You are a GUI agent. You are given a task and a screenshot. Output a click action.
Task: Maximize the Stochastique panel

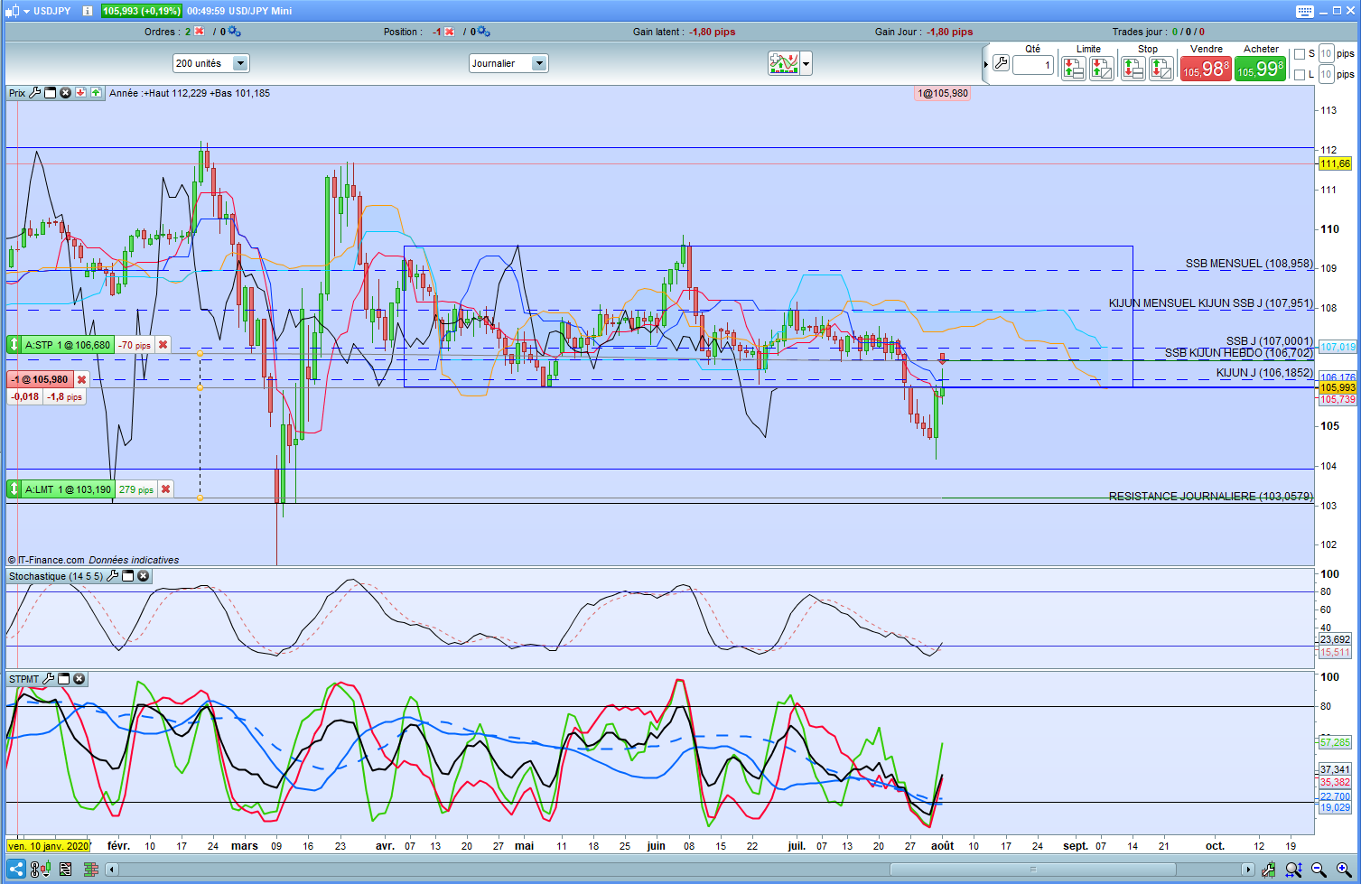coord(127,576)
